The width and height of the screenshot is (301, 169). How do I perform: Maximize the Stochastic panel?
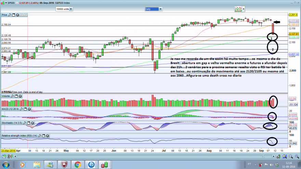point(28,123)
